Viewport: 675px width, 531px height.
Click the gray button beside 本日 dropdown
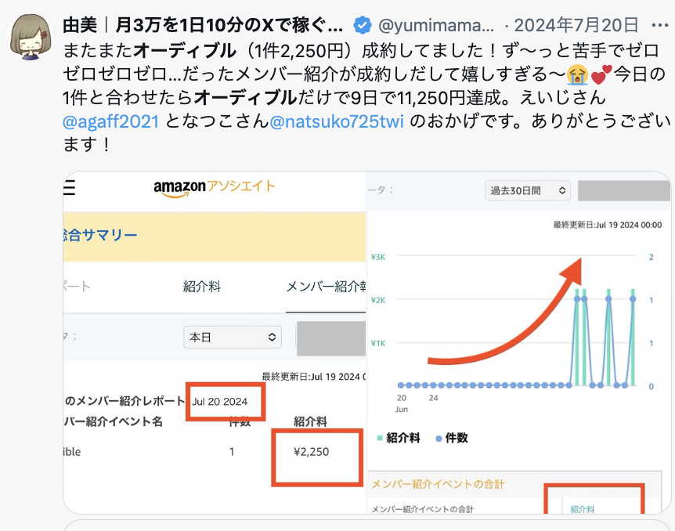pos(330,338)
